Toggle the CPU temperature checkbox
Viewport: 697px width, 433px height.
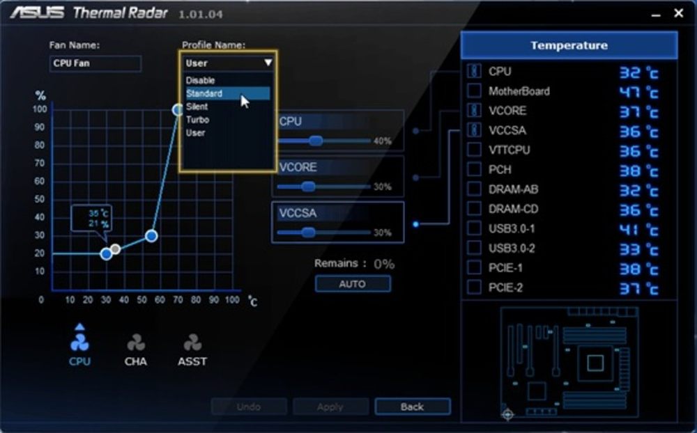[474, 71]
